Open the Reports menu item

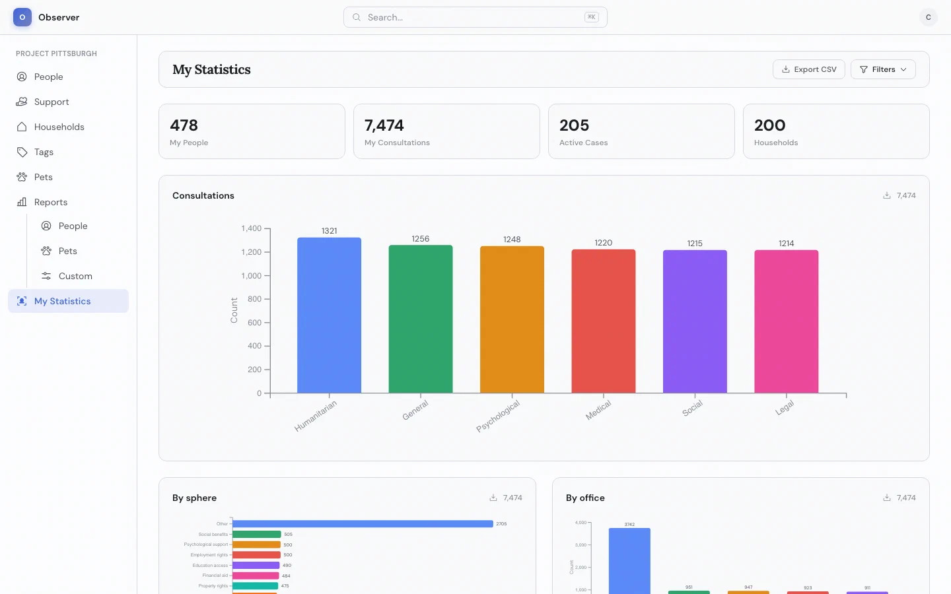69,202
